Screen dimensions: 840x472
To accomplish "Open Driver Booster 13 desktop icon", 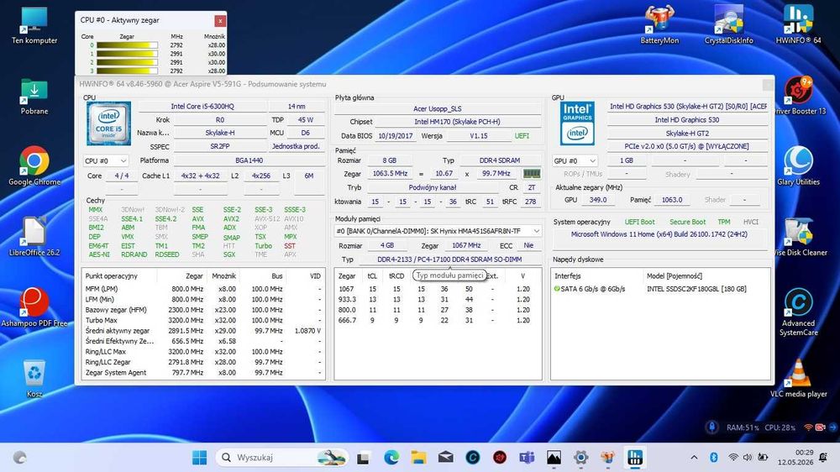I will (x=800, y=97).
